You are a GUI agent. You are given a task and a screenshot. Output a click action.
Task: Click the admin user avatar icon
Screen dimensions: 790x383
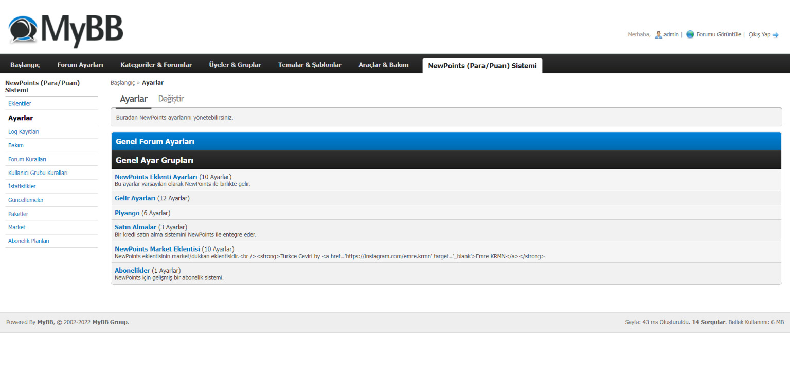658,34
